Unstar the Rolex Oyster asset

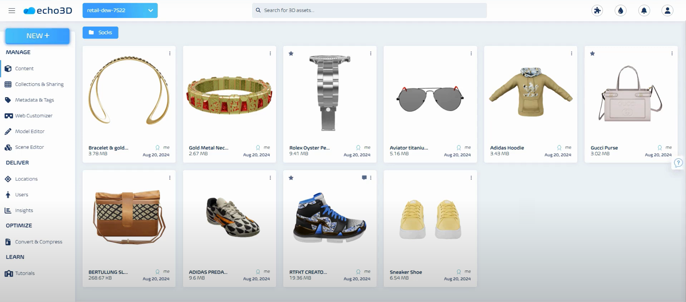click(291, 54)
